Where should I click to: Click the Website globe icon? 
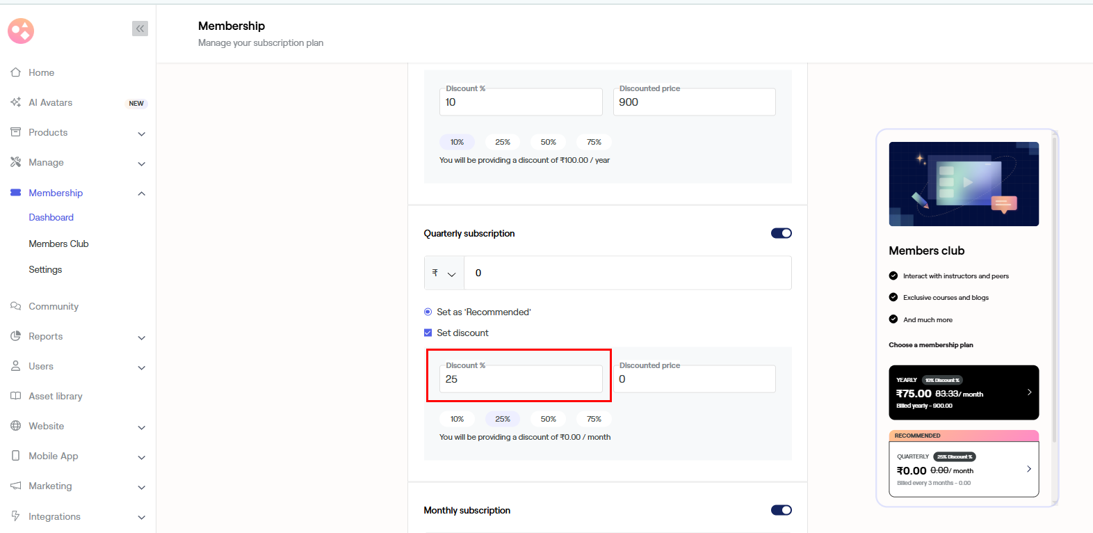(x=16, y=426)
